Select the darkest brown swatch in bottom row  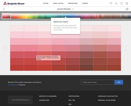[86, 68]
